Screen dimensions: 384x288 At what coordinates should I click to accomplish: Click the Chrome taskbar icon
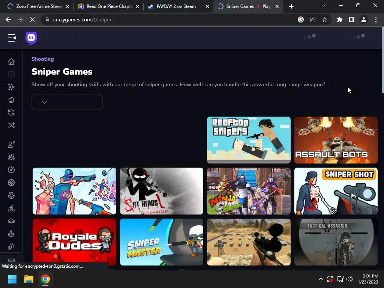45,279
